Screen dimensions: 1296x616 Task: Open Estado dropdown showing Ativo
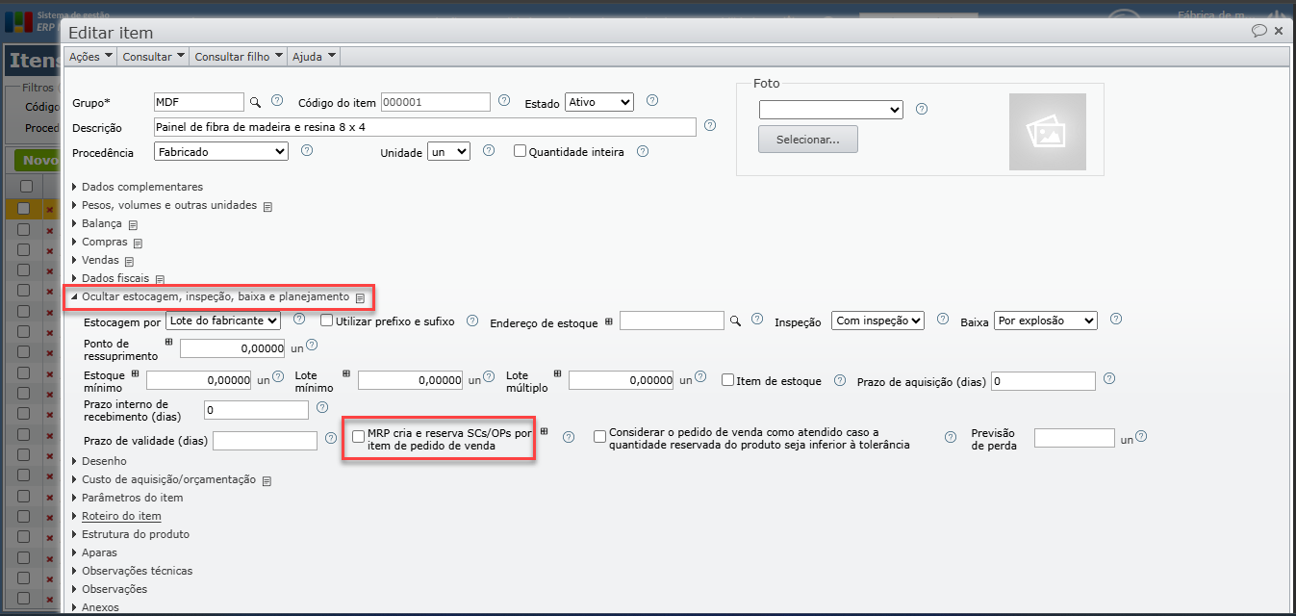(x=599, y=102)
